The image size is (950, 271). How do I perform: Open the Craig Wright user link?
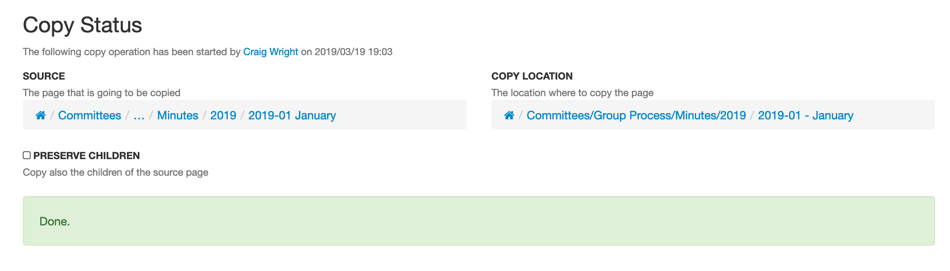tap(270, 52)
